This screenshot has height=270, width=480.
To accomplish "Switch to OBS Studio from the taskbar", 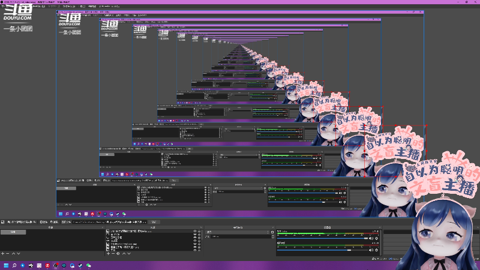I will point(55,265).
